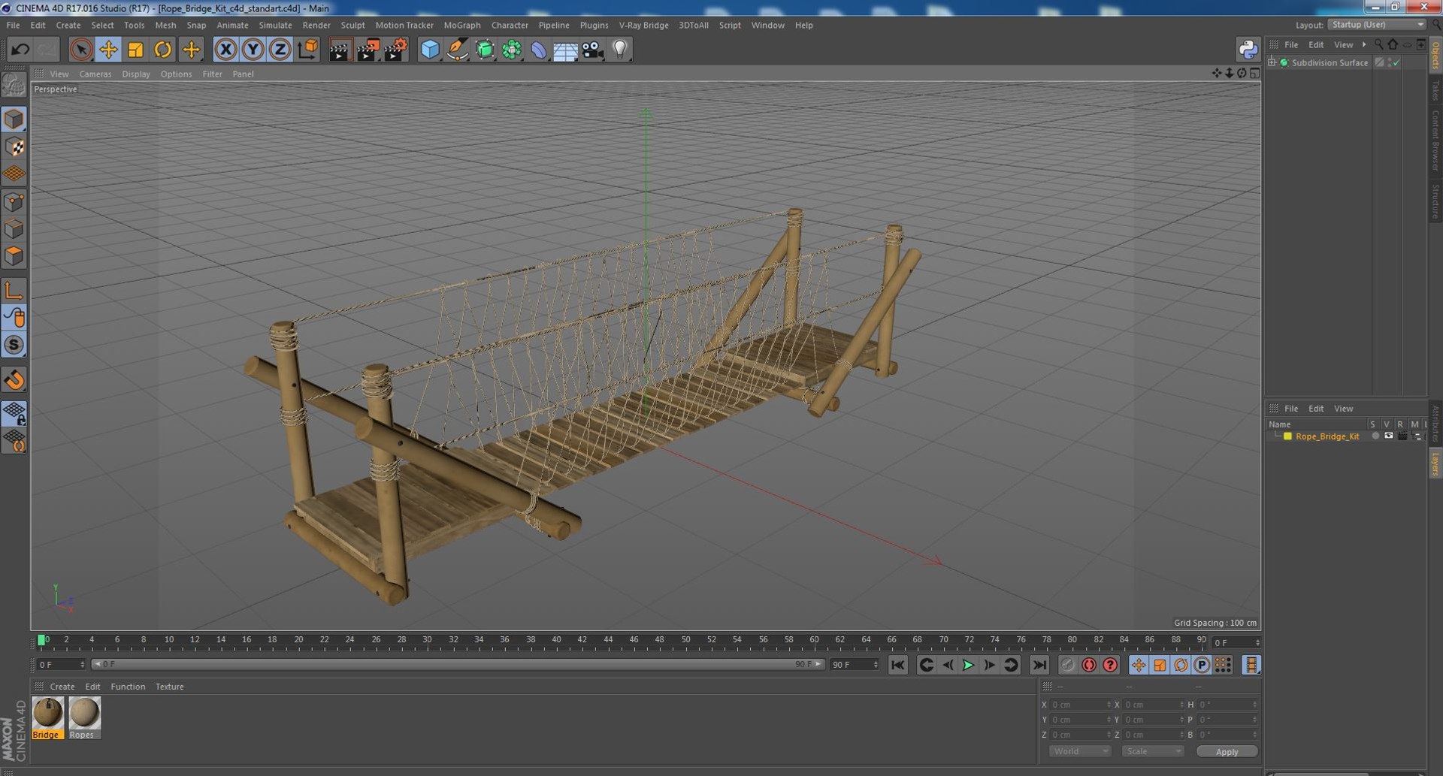Select the Bridge material swatch

coord(47,718)
